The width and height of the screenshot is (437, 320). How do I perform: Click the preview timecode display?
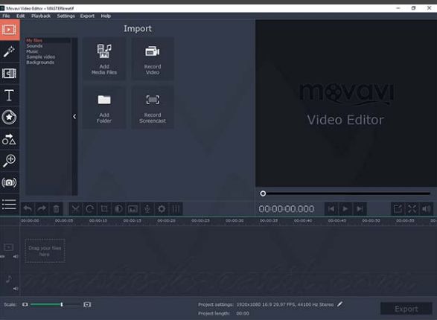(x=286, y=209)
